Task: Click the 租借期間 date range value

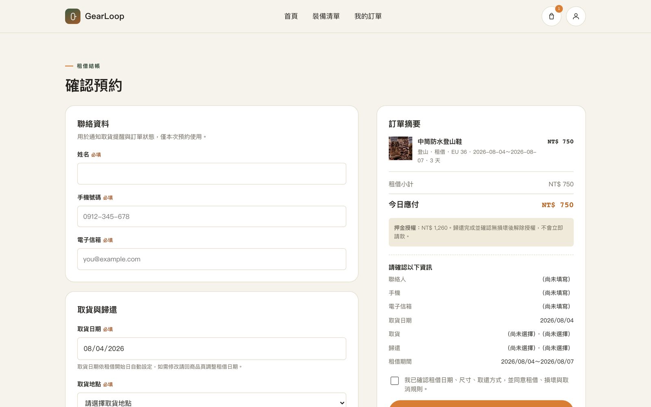Action: 537,361
